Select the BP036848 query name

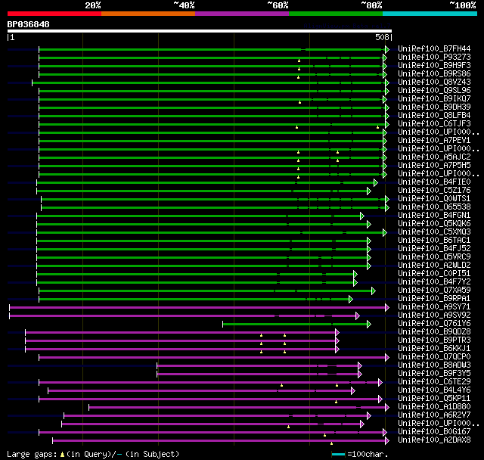click(29, 24)
